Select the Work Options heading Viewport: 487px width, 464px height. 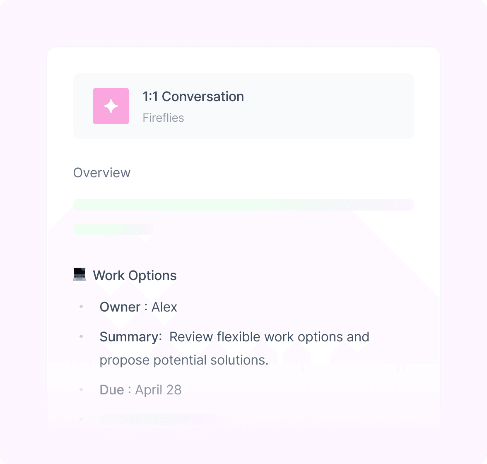tap(135, 275)
